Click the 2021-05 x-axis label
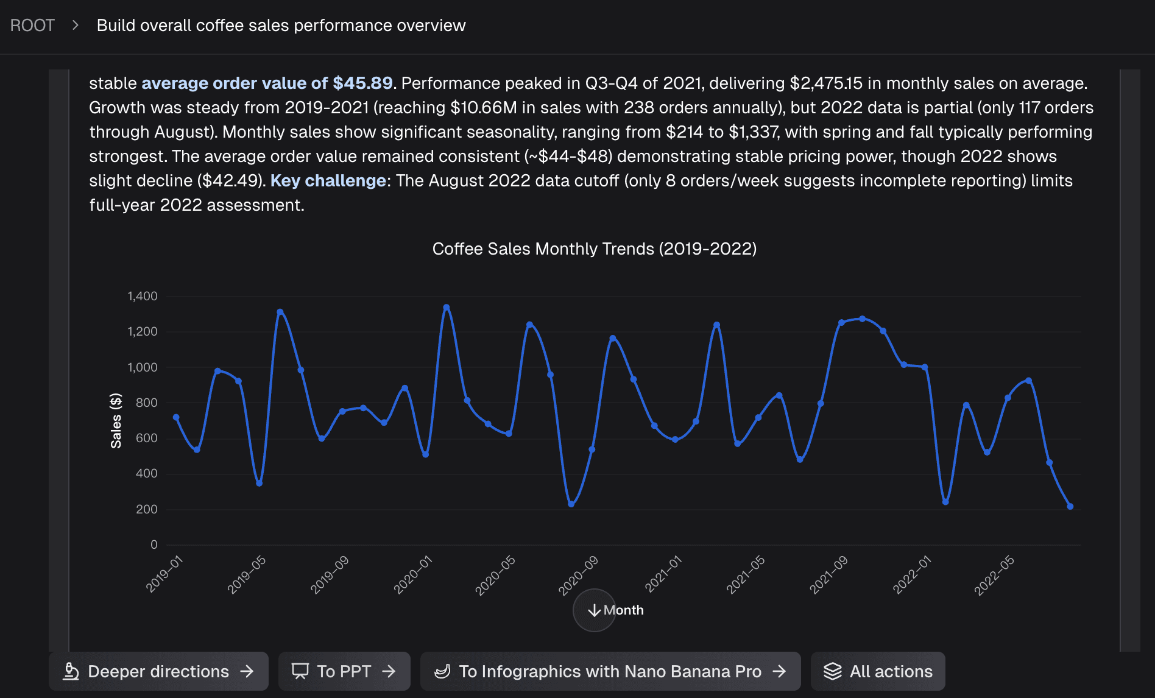This screenshot has height=698, width=1155. click(x=745, y=574)
